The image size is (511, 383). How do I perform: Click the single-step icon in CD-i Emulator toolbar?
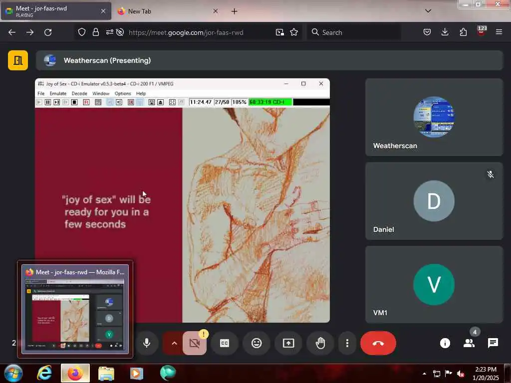point(57,102)
